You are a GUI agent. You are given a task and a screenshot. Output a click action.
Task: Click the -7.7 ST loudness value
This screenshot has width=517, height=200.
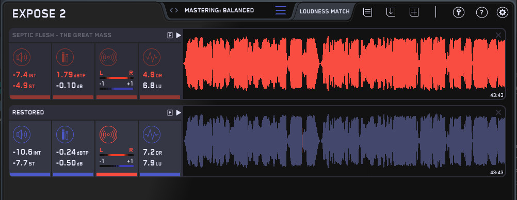(23, 163)
